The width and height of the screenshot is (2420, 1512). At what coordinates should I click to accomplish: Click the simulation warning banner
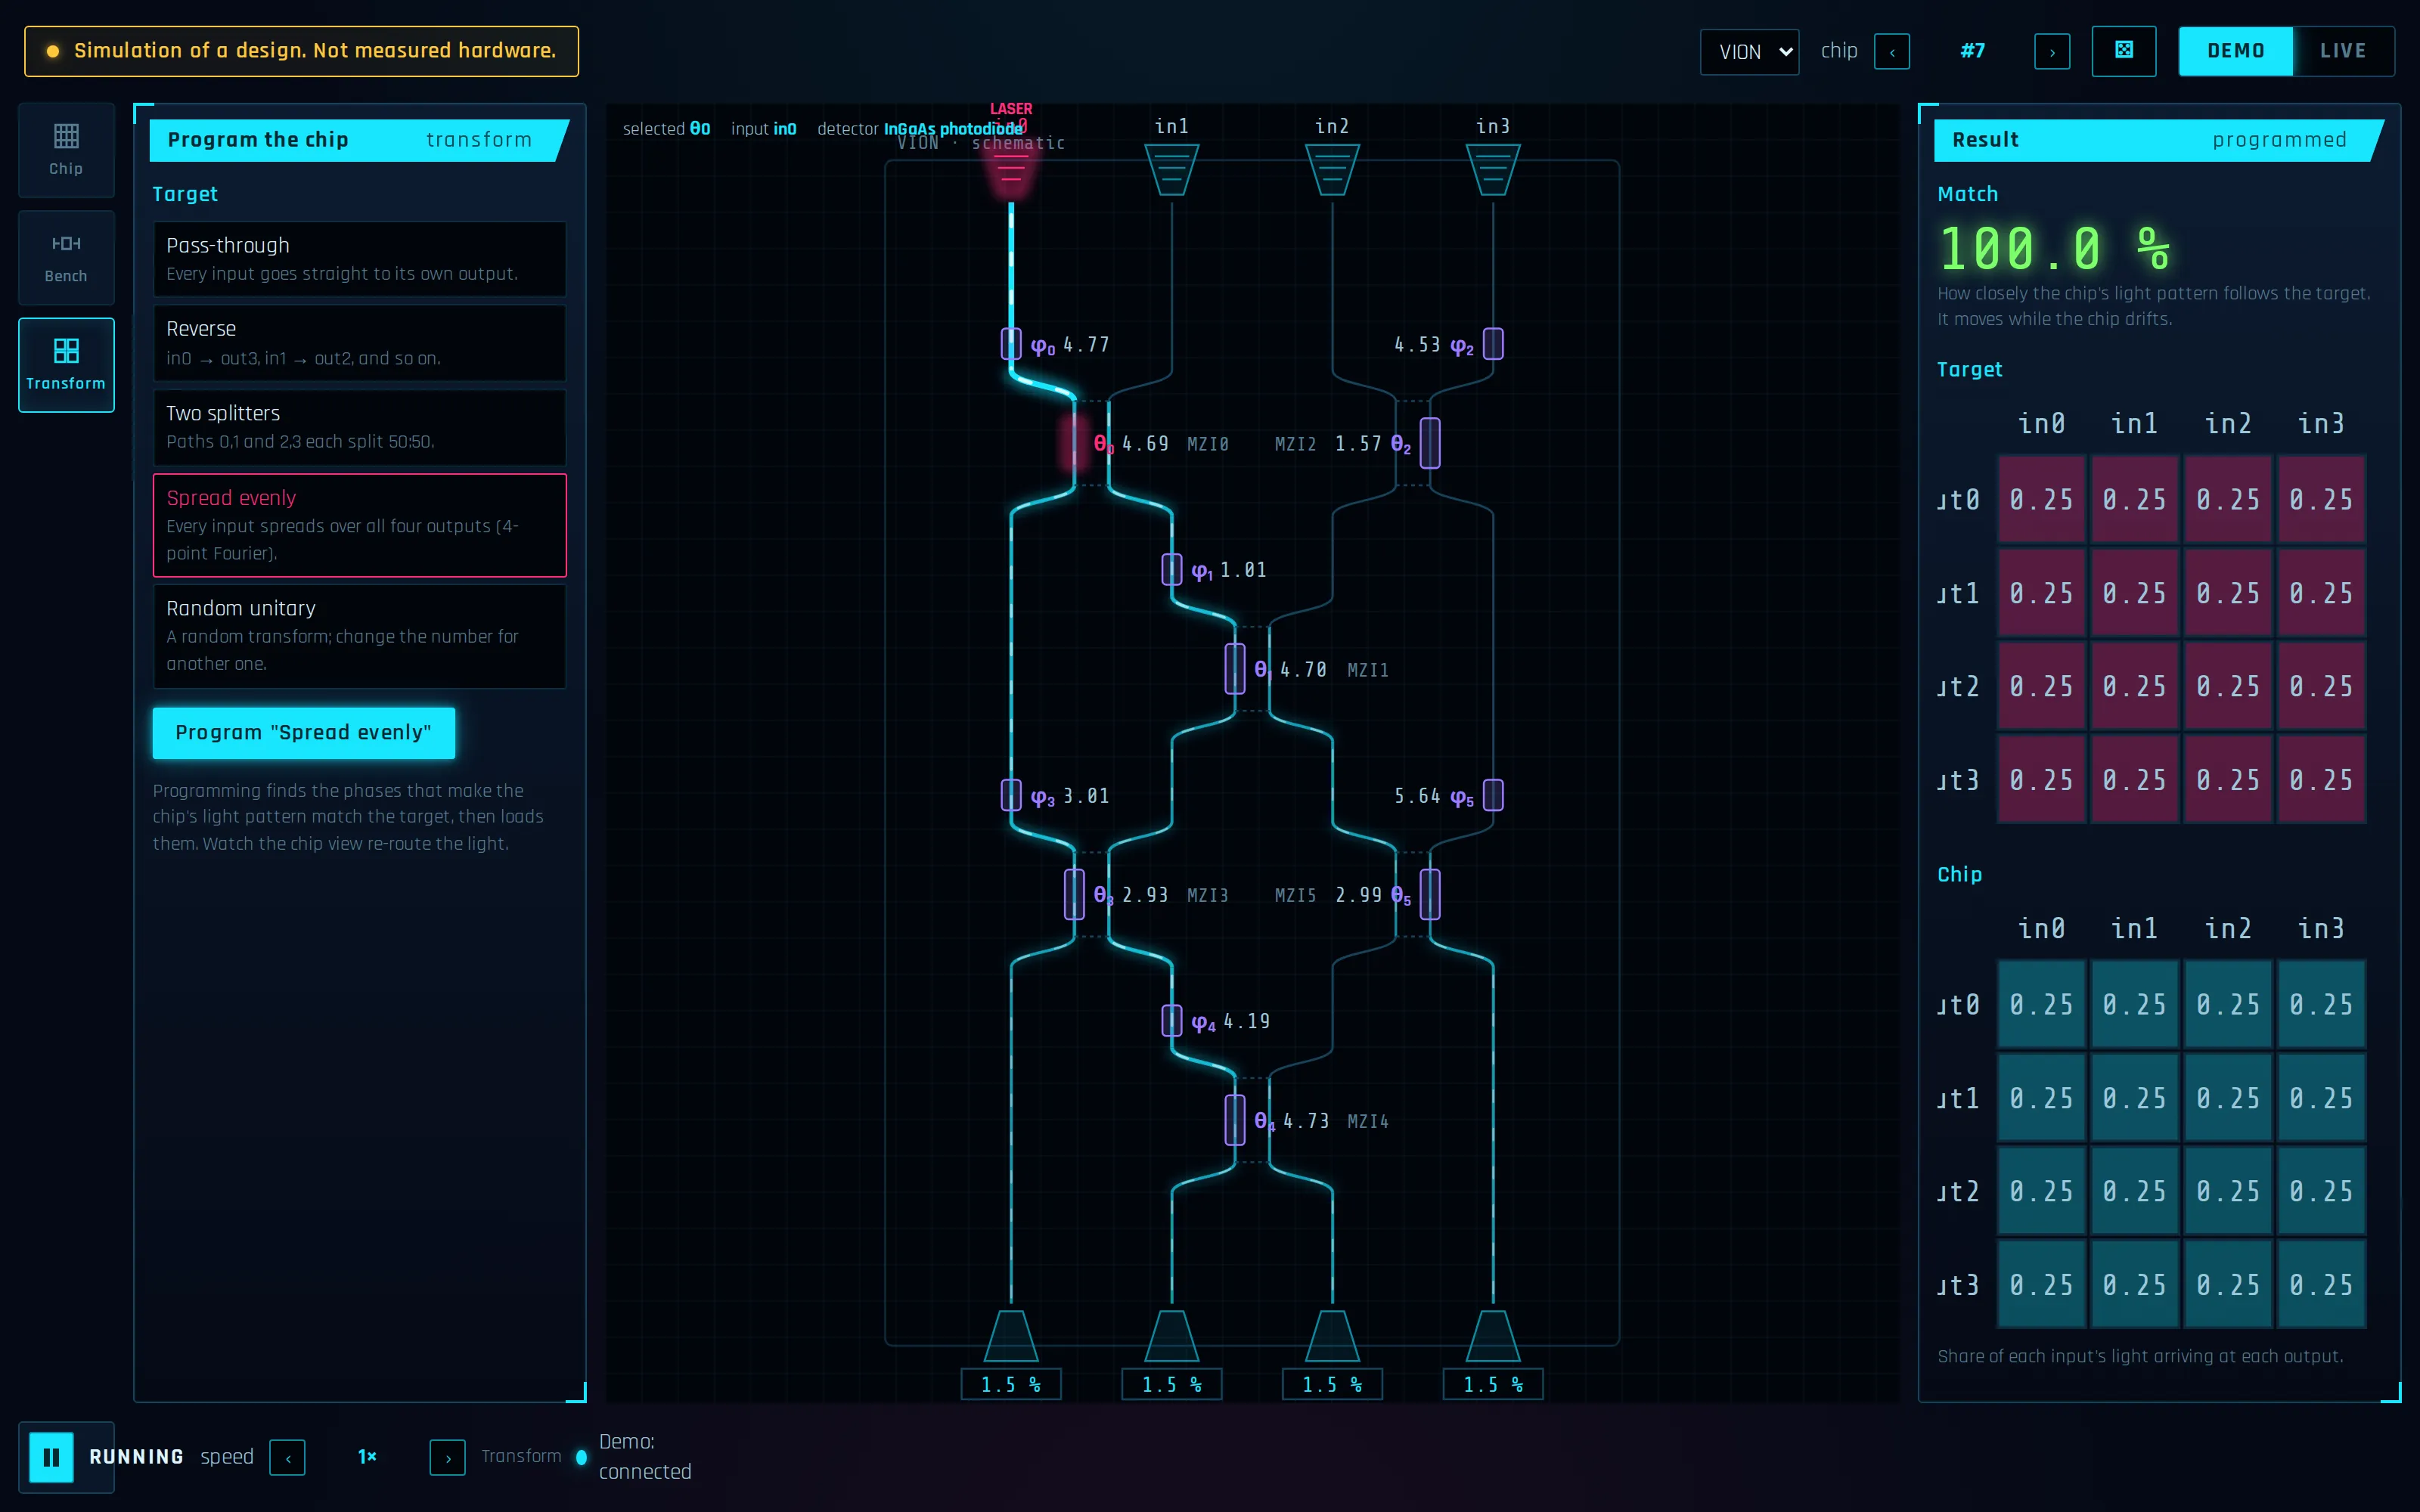301,51
